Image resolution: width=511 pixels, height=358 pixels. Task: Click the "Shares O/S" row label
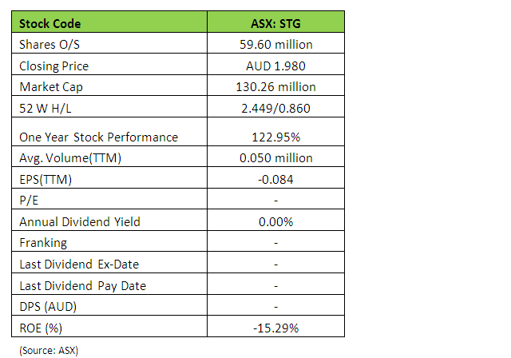pos(47,45)
